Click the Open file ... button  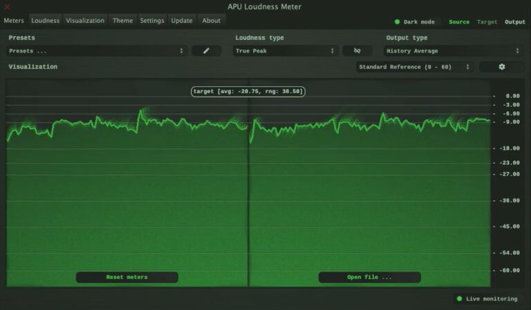click(x=369, y=278)
